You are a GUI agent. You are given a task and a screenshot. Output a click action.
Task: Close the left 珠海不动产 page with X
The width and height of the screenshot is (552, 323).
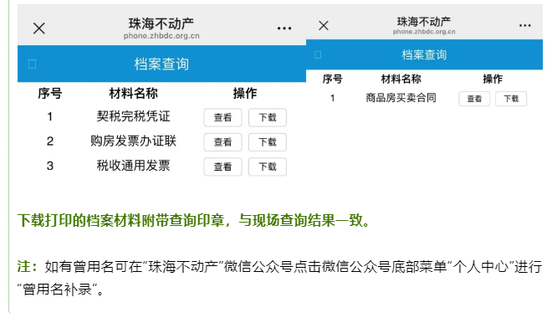(39, 28)
